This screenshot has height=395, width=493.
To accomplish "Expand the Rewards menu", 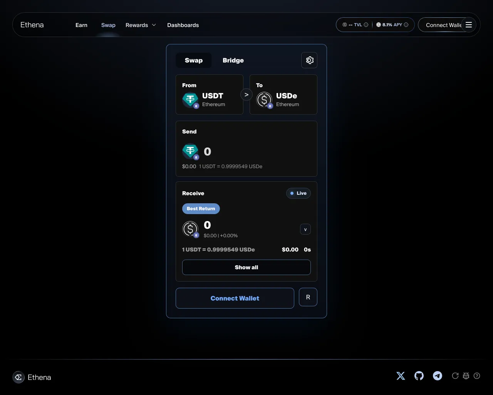I will pos(141,25).
